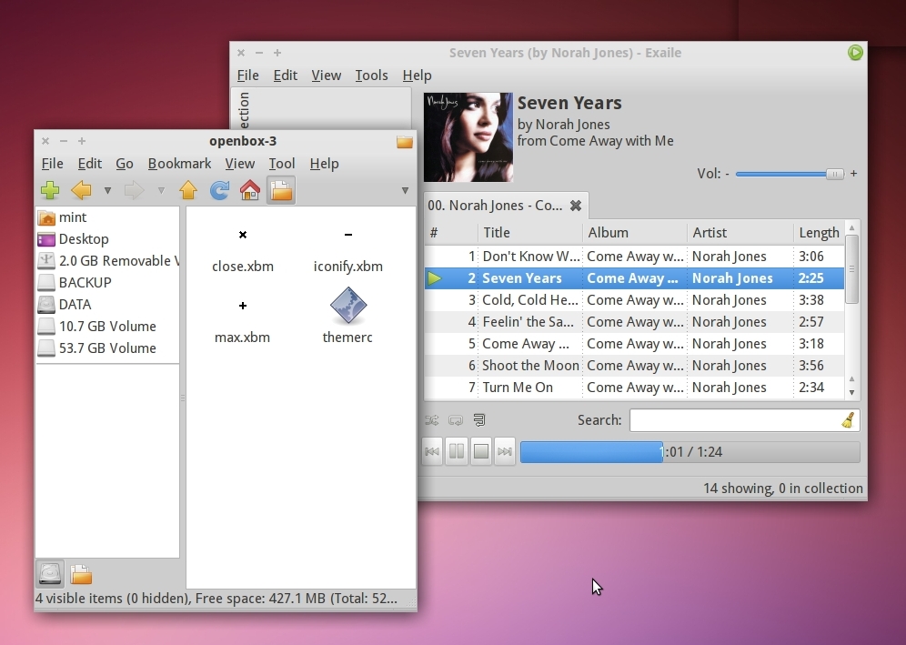Sort playlist by Album column header

[635, 232]
